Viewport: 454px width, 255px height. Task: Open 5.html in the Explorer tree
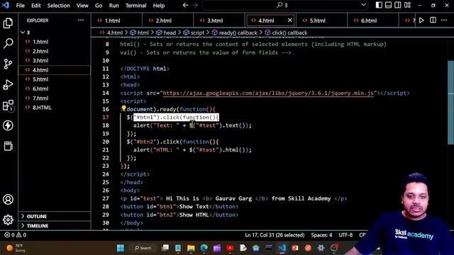tap(55, 79)
